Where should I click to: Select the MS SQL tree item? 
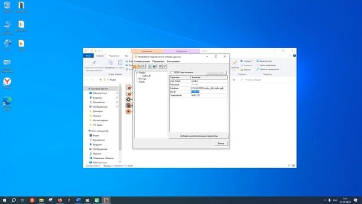143,79
